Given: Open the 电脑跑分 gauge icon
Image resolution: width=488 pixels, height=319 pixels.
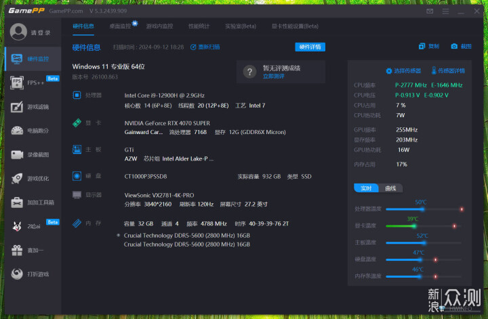Looking at the screenshot, I should 17,131.
